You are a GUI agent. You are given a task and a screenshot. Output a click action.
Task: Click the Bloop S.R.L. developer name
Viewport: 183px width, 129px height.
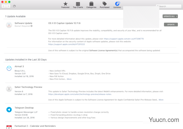20,71
